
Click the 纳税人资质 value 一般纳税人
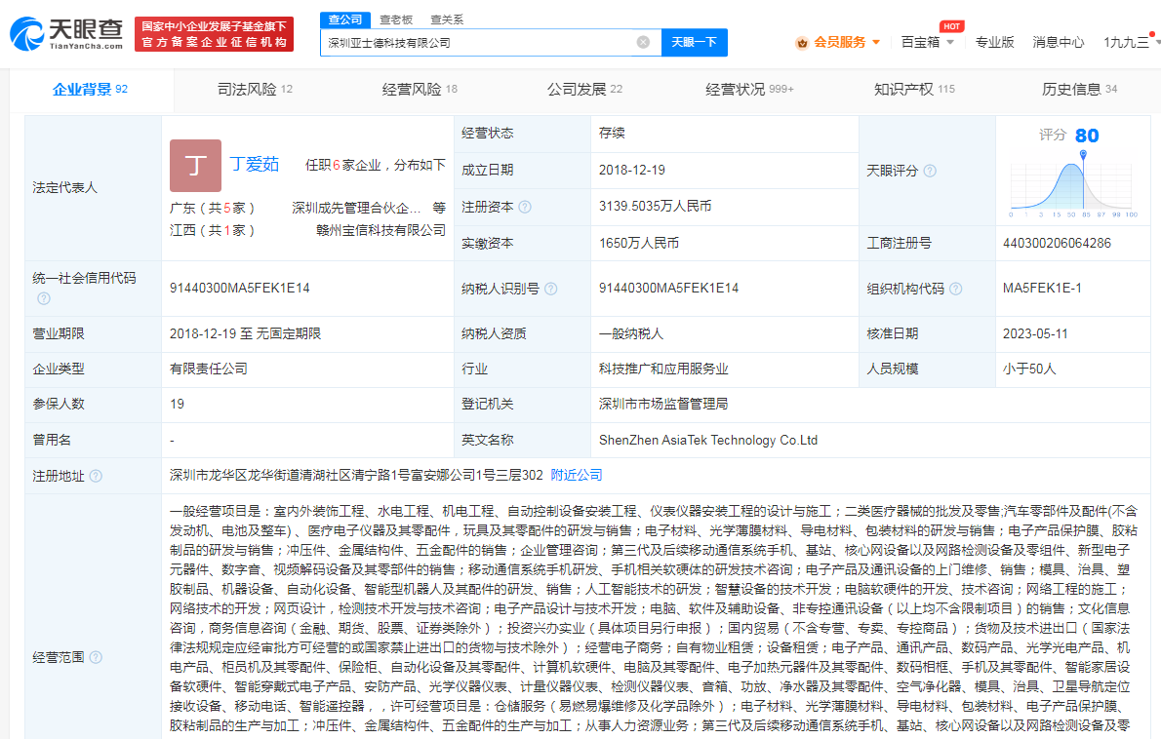(x=631, y=333)
